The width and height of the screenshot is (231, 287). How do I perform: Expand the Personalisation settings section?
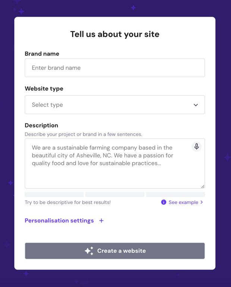coord(59,220)
